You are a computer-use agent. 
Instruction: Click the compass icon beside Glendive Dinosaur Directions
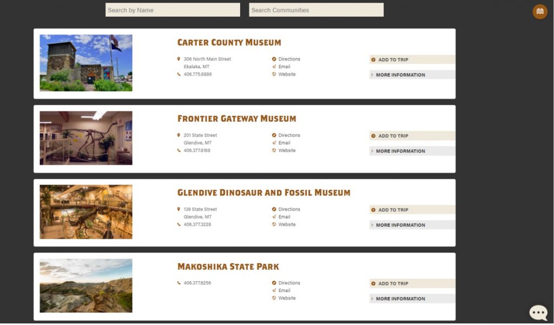tap(274, 209)
